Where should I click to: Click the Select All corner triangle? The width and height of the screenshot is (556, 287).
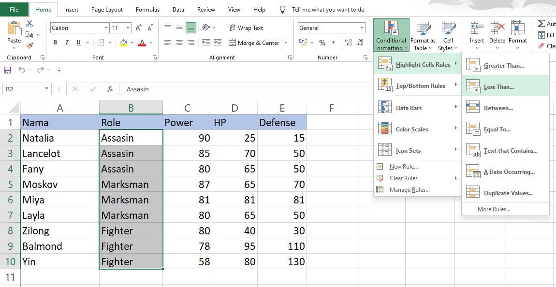pos(14,107)
